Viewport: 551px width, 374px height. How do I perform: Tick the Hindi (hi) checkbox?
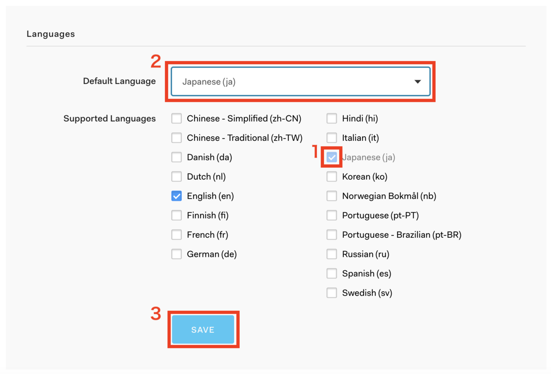tap(332, 118)
